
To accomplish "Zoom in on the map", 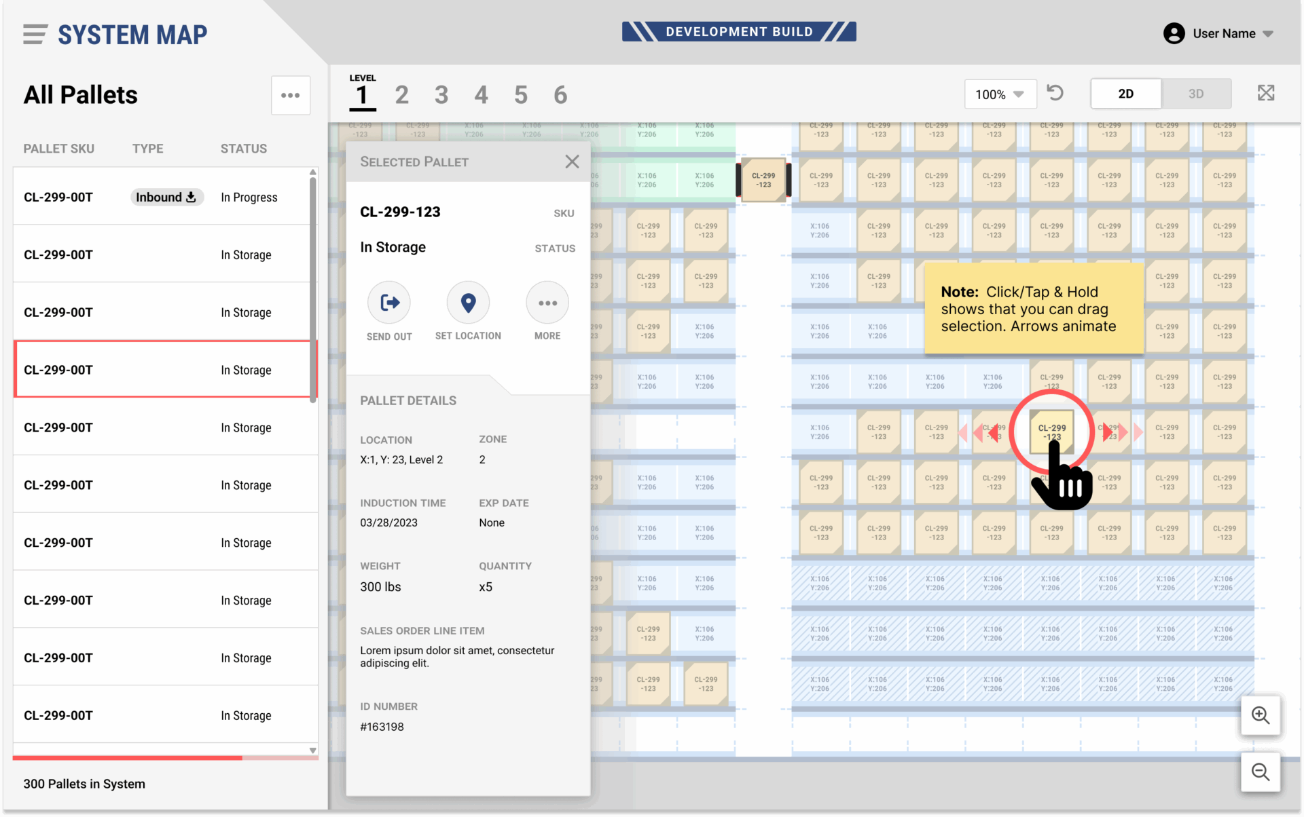I will (x=1261, y=715).
